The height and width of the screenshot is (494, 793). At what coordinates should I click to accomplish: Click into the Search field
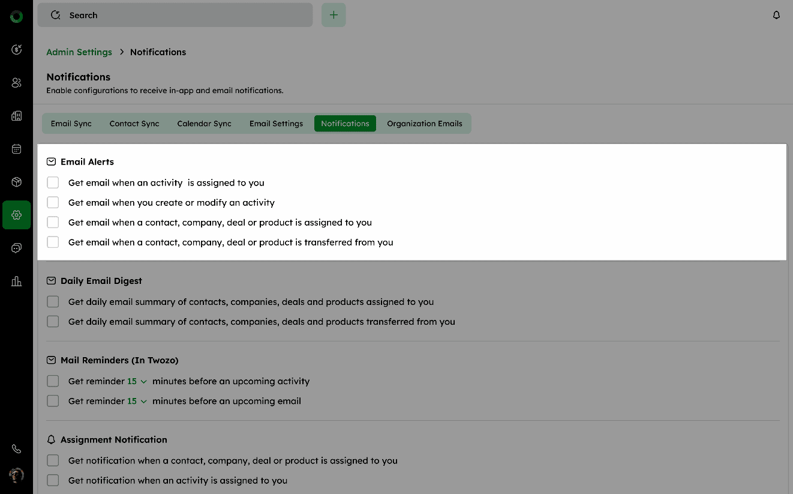click(180, 15)
